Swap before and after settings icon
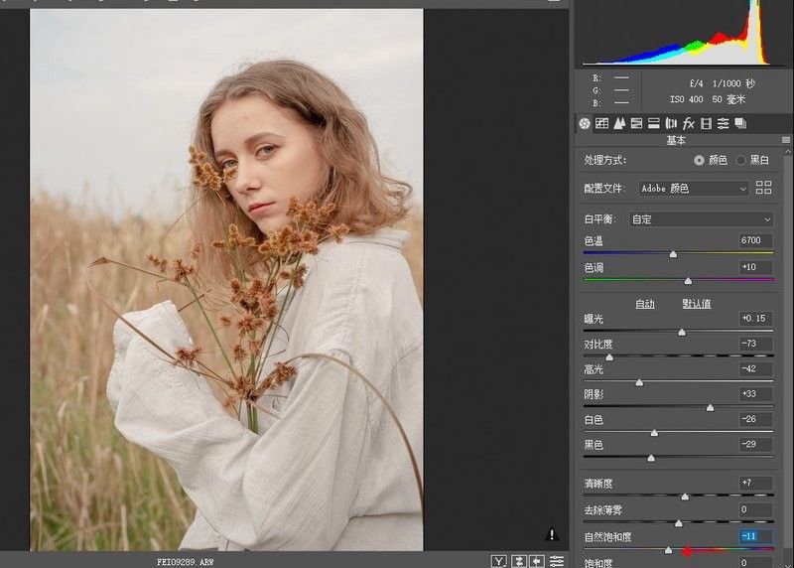794x568 pixels. point(519,561)
